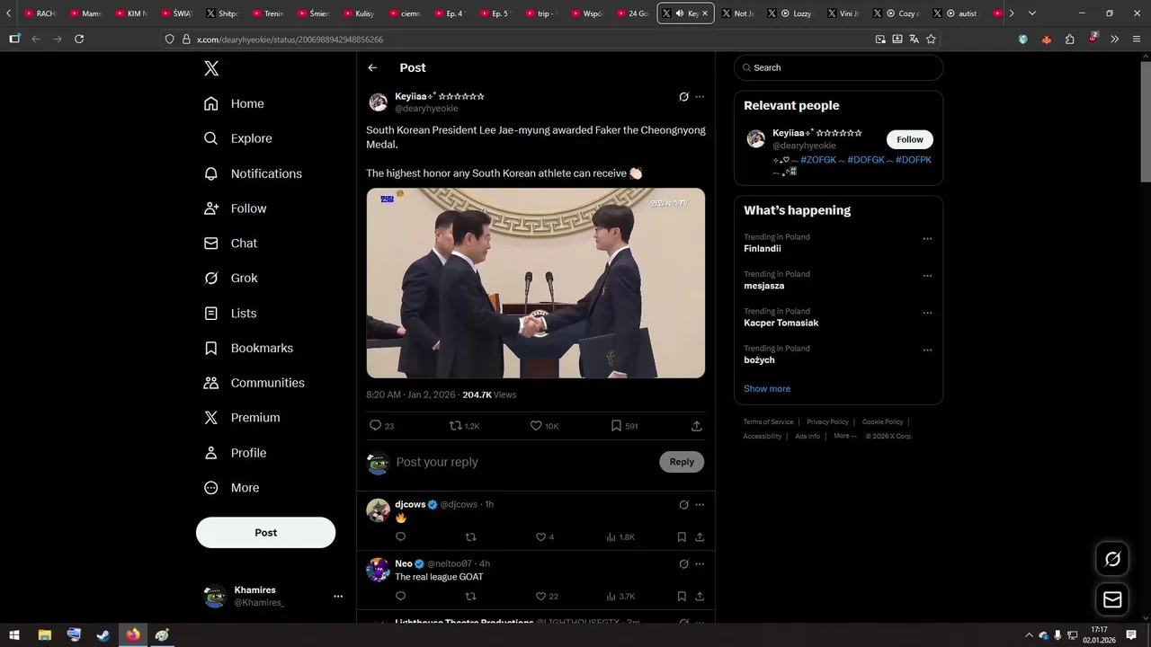The width and height of the screenshot is (1151, 647).
Task: Click Grok icon on djcows reply
Action: click(x=683, y=505)
